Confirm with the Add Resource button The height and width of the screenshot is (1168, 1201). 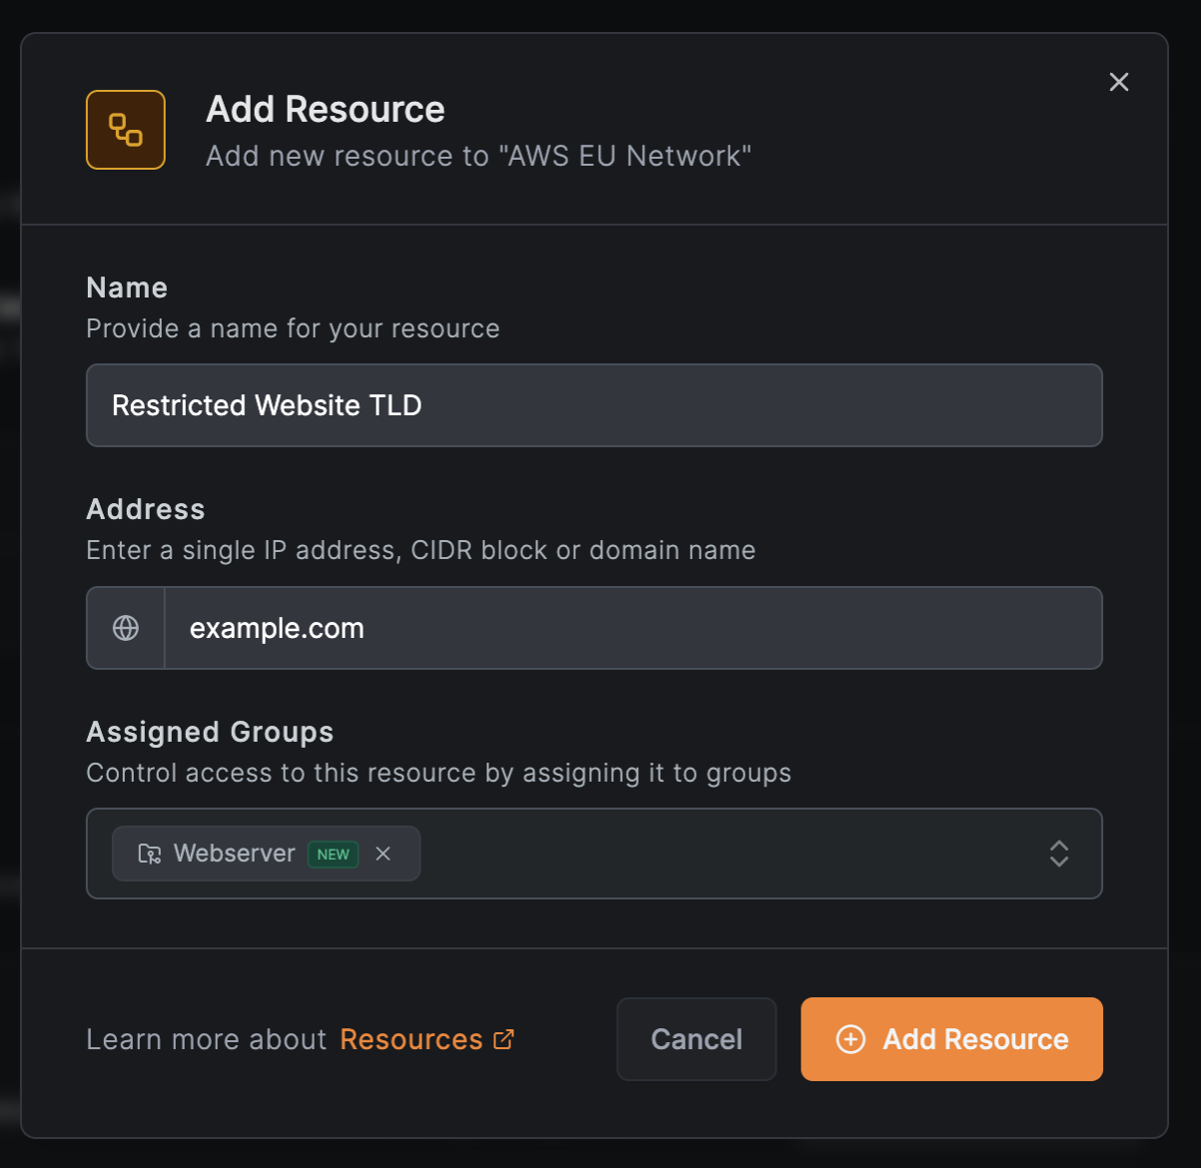(x=950, y=1039)
